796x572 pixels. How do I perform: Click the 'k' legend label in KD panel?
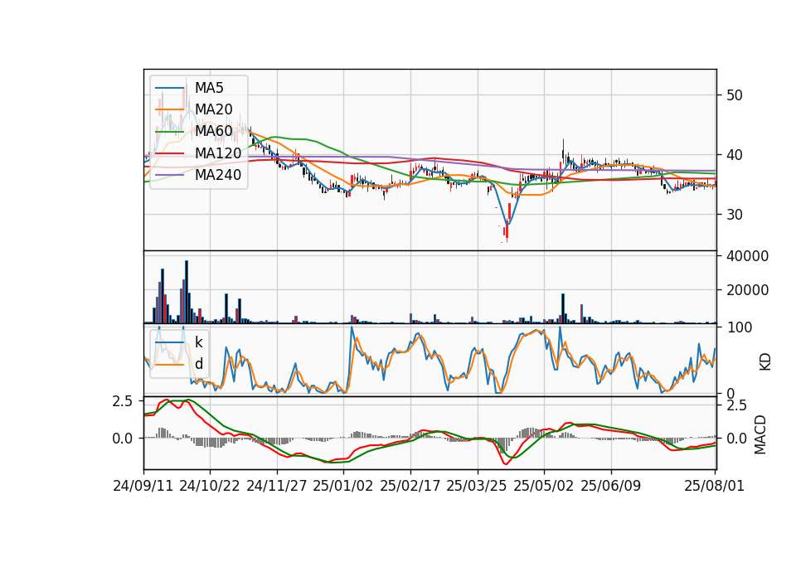(x=198, y=342)
